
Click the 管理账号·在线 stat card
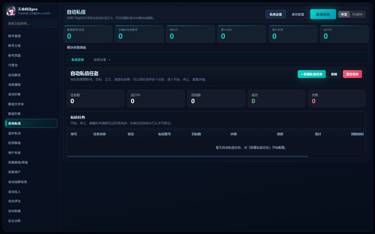coord(88,34)
